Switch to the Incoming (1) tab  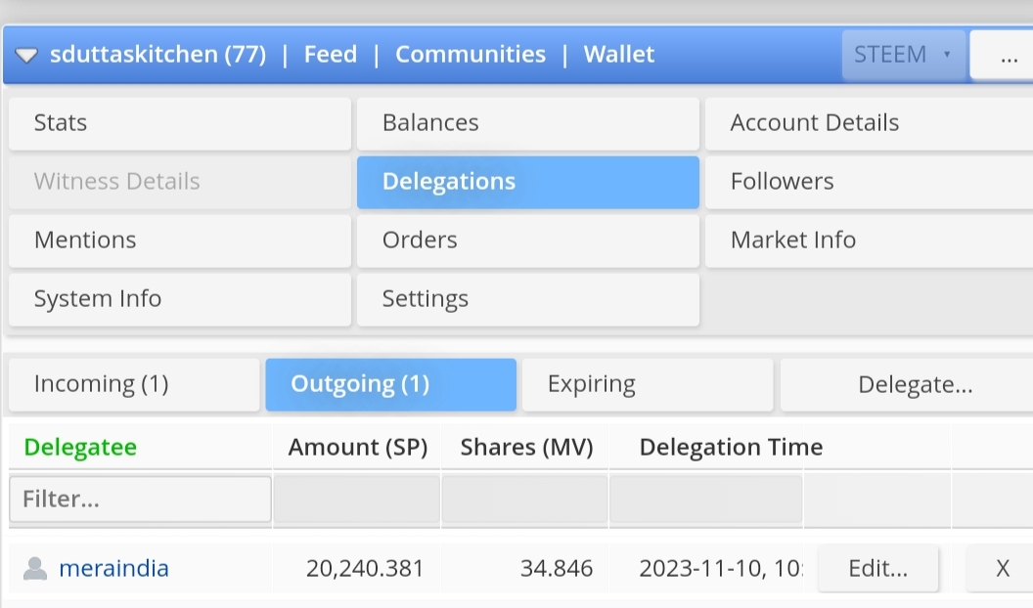point(134,384)
